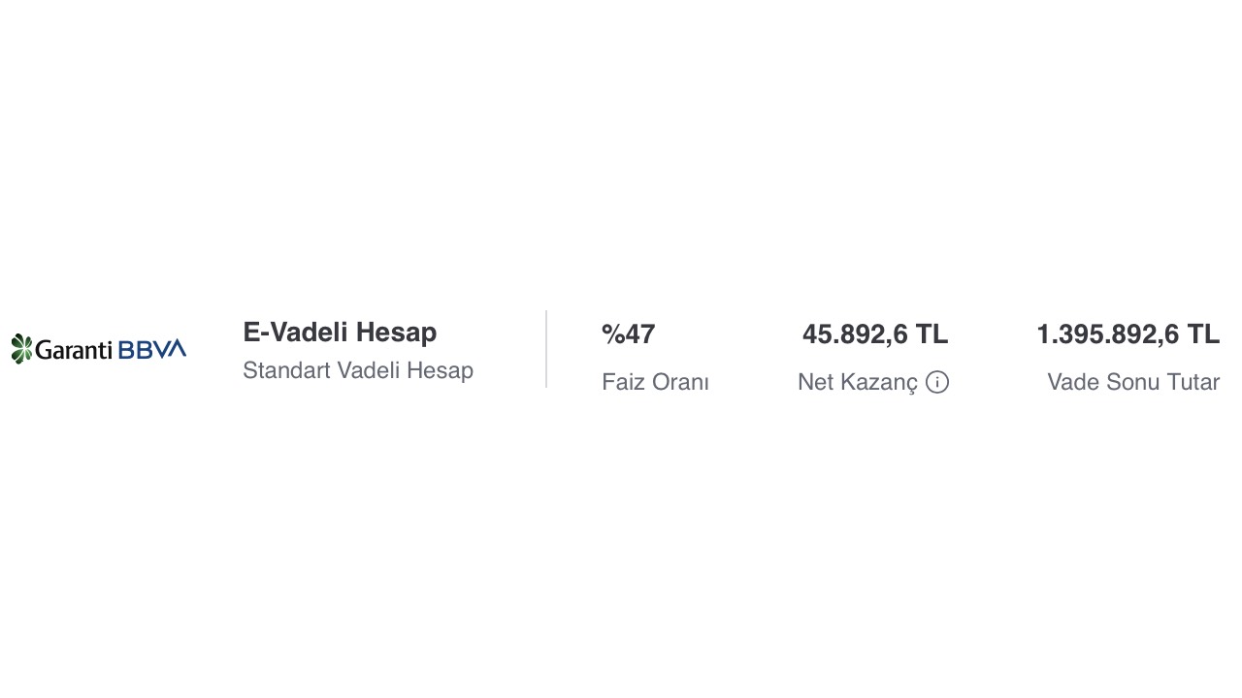1242x698 pixels.
Task: Click the %47 interest rate value
Action: coord(629,334)
